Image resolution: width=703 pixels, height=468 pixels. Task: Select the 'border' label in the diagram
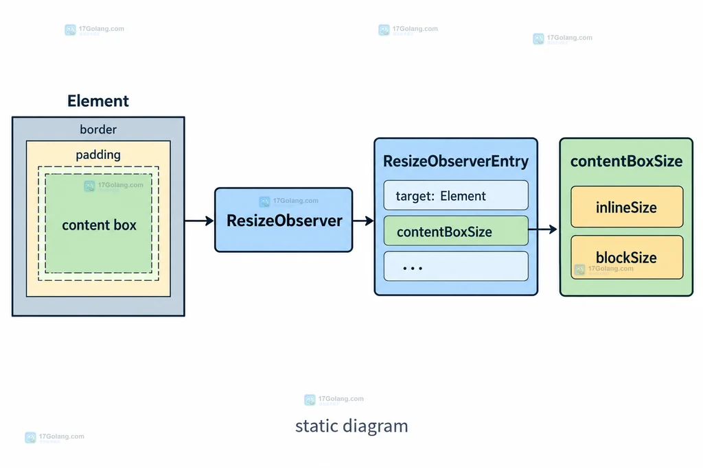[98, 130]
